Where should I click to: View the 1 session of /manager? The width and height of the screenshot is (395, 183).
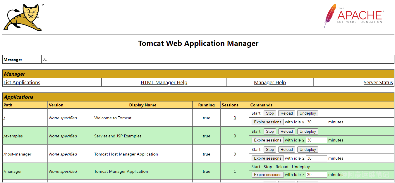tap(235, 171)
